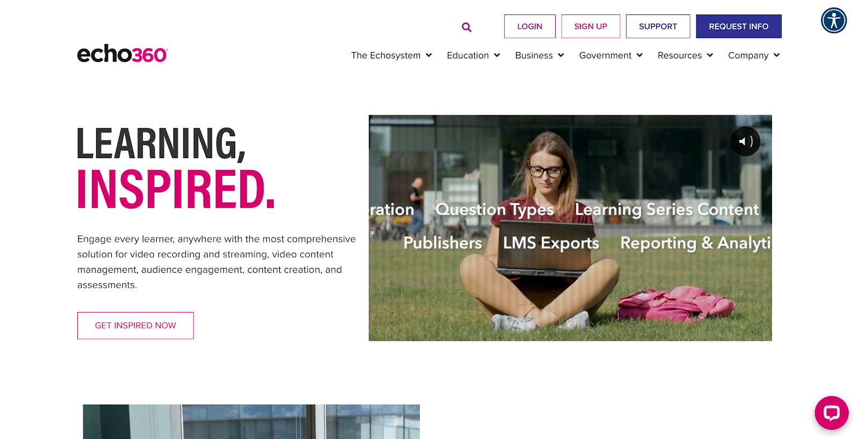Viewport: 859px width, 439px height.
Task: Click the REQUEST INFO button
Action: (739, 26)
